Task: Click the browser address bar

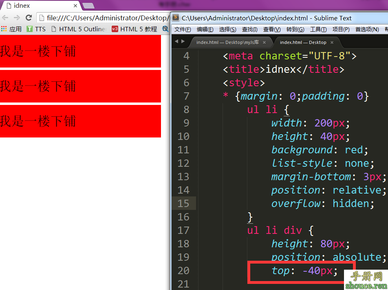Action: 106,18
